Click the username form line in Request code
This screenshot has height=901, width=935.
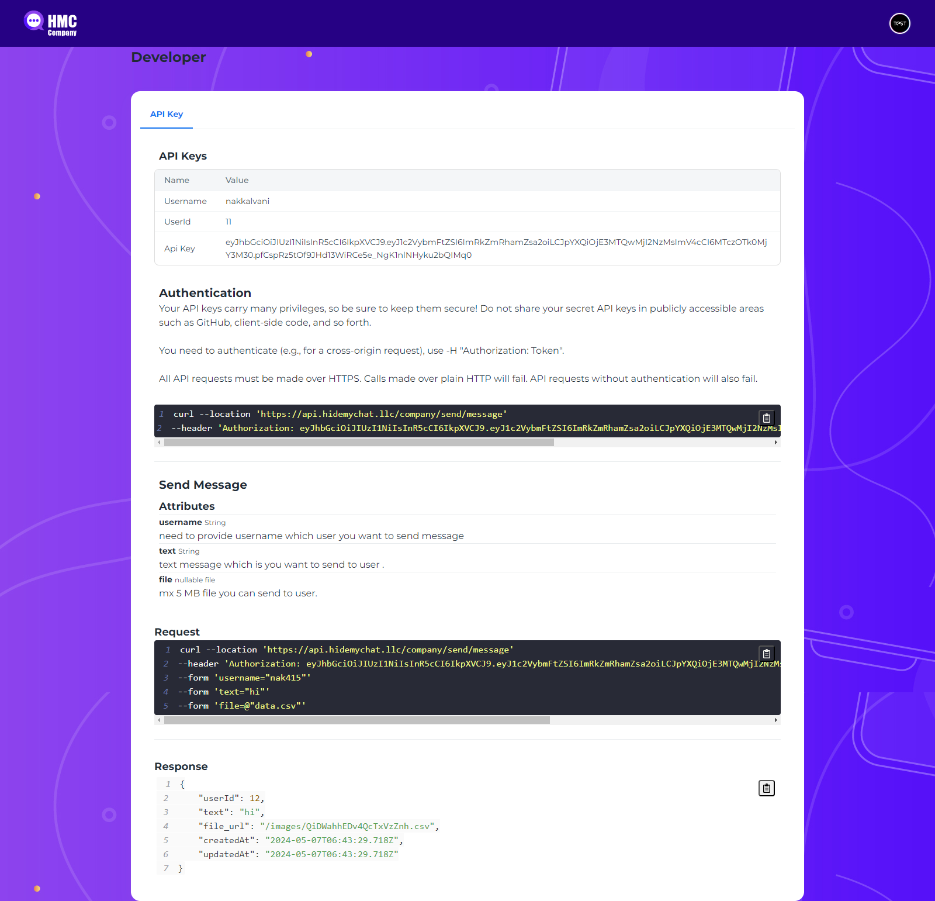point(244,678)
